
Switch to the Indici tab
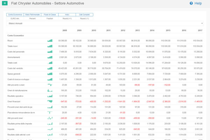click(67, 15)
